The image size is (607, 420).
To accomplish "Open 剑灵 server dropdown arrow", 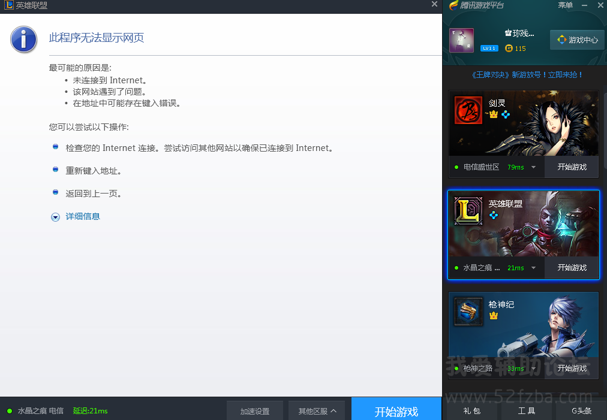I will tap(533, 167).
